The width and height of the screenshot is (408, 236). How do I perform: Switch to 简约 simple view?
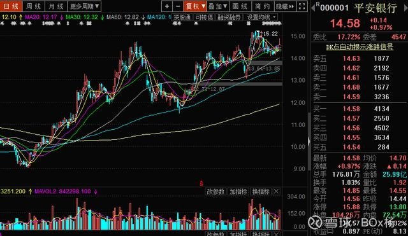[262, 6]
